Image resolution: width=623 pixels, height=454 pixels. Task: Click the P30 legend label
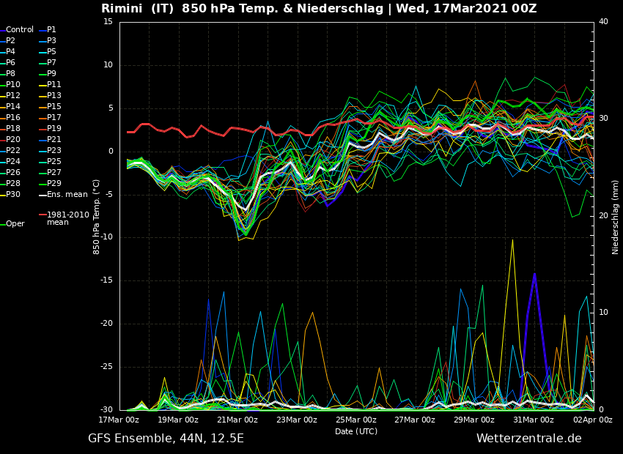click(x=12, y=195)
